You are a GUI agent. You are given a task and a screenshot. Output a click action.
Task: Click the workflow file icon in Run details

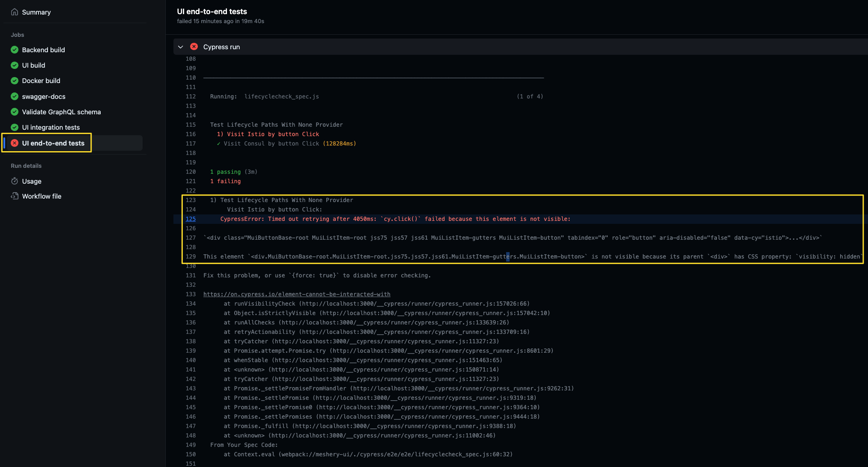click(14, 196)
